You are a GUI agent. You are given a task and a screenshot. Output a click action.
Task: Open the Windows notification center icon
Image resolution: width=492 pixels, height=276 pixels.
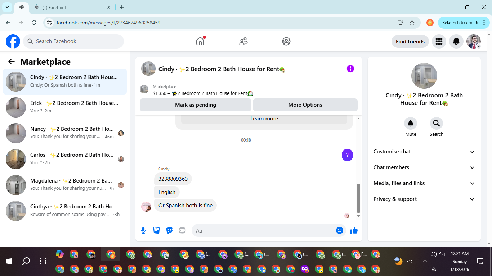pyautogui.click(x=480, y=261)
